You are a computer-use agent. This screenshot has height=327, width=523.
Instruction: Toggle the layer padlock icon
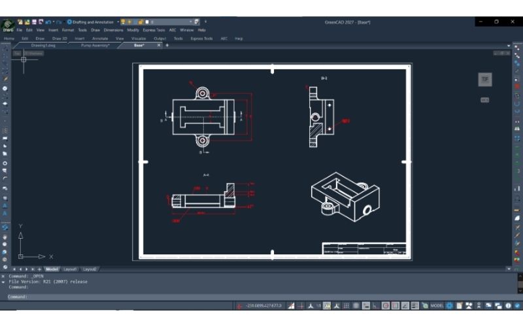pos(141,22)
